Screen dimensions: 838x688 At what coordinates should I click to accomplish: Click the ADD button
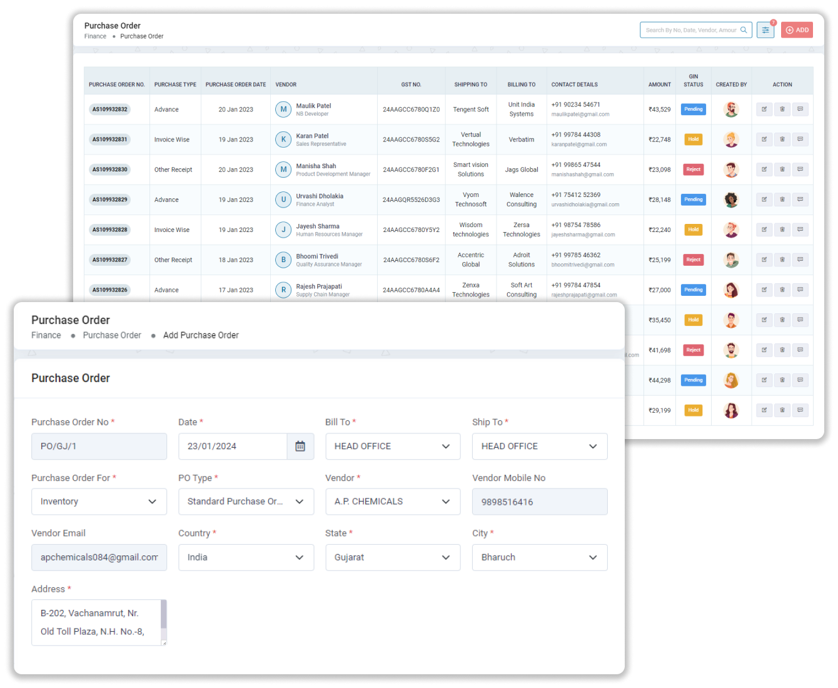pyautogui.click(x=797, y=30)
